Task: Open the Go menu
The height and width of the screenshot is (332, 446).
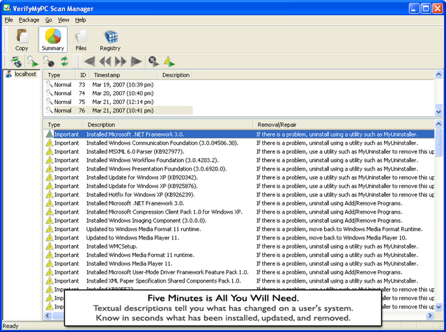Action: (x=49, y=20)
